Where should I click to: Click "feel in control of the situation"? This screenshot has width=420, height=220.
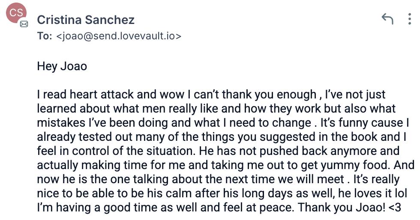tap(114, 151)
